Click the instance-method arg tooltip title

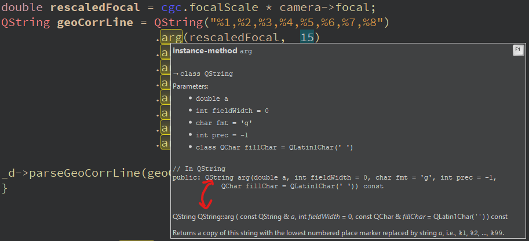pyautogui.click(x=212, y=51)
